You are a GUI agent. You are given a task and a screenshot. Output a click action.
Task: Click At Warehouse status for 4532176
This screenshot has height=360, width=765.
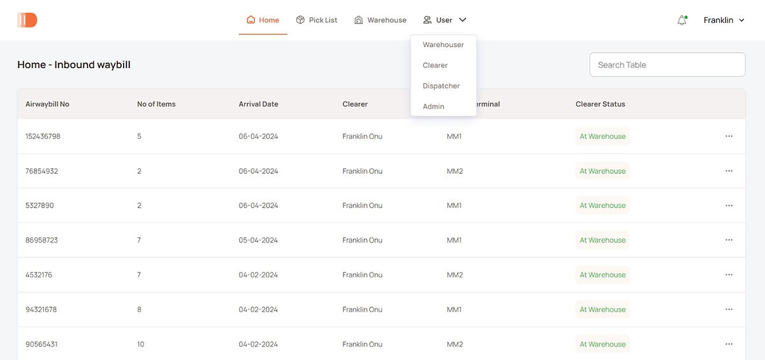tap(602, 275)
